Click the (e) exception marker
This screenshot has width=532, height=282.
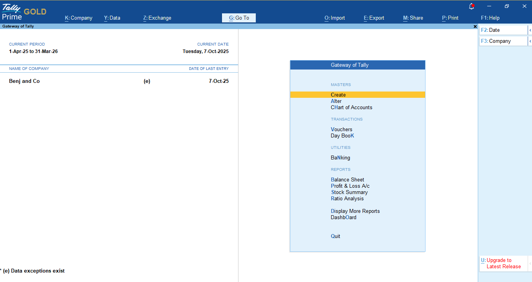point(147,81)
